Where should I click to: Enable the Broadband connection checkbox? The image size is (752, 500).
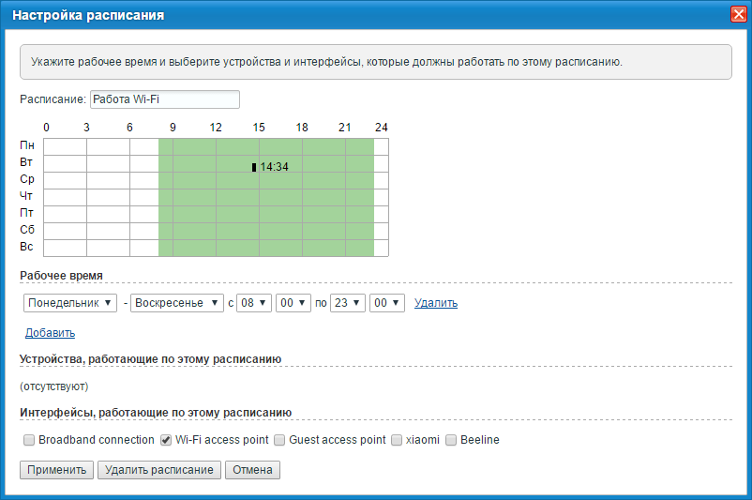tap(29, 440)
